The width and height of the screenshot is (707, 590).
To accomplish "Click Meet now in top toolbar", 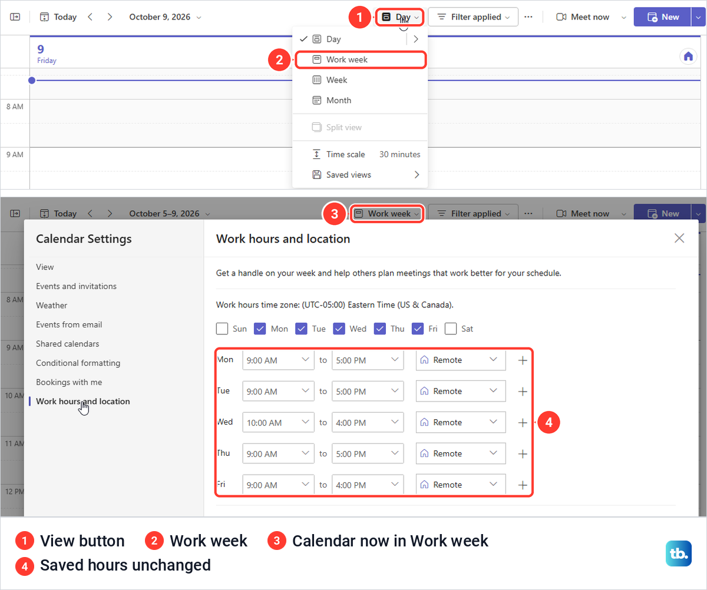I will click(583, 17).
